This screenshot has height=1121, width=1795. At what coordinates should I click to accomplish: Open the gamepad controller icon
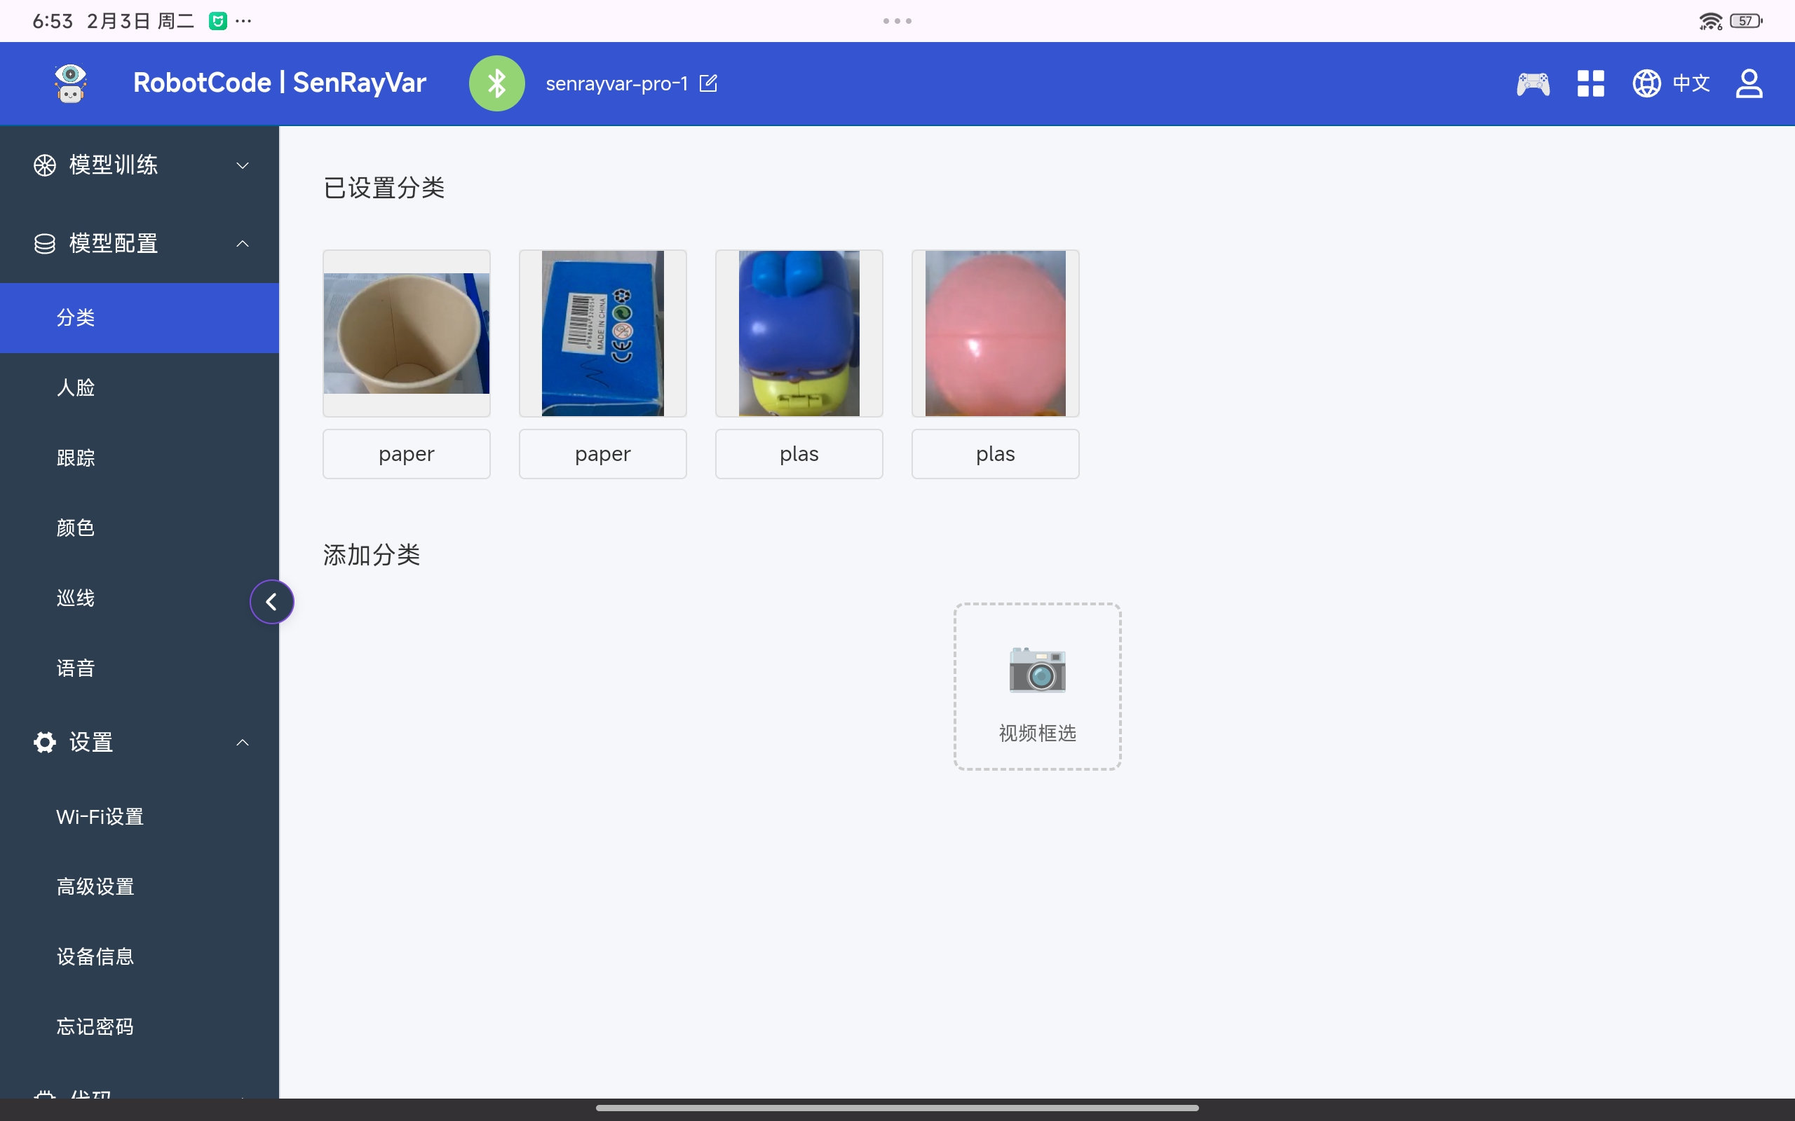pyautogui.click(x=1533, y=83)
